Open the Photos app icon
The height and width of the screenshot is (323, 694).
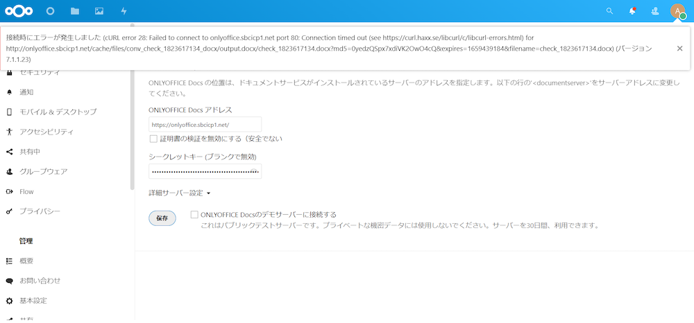[x=99, y=11]
